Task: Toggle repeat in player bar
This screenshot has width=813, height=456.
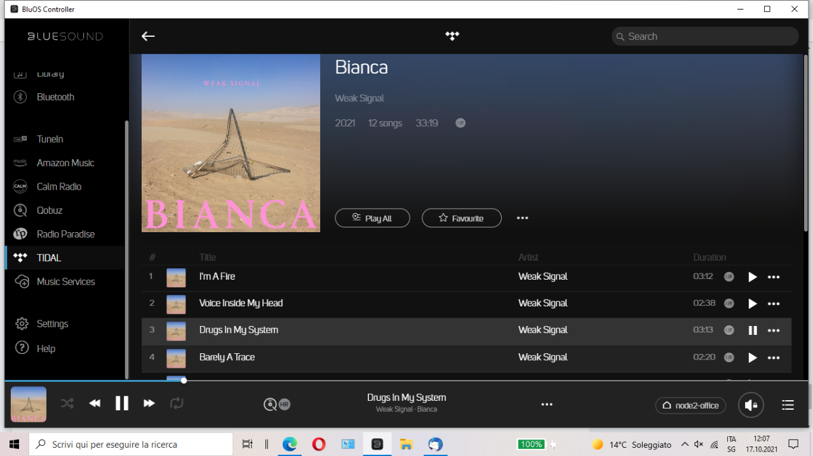Action: tap(177, 403)
